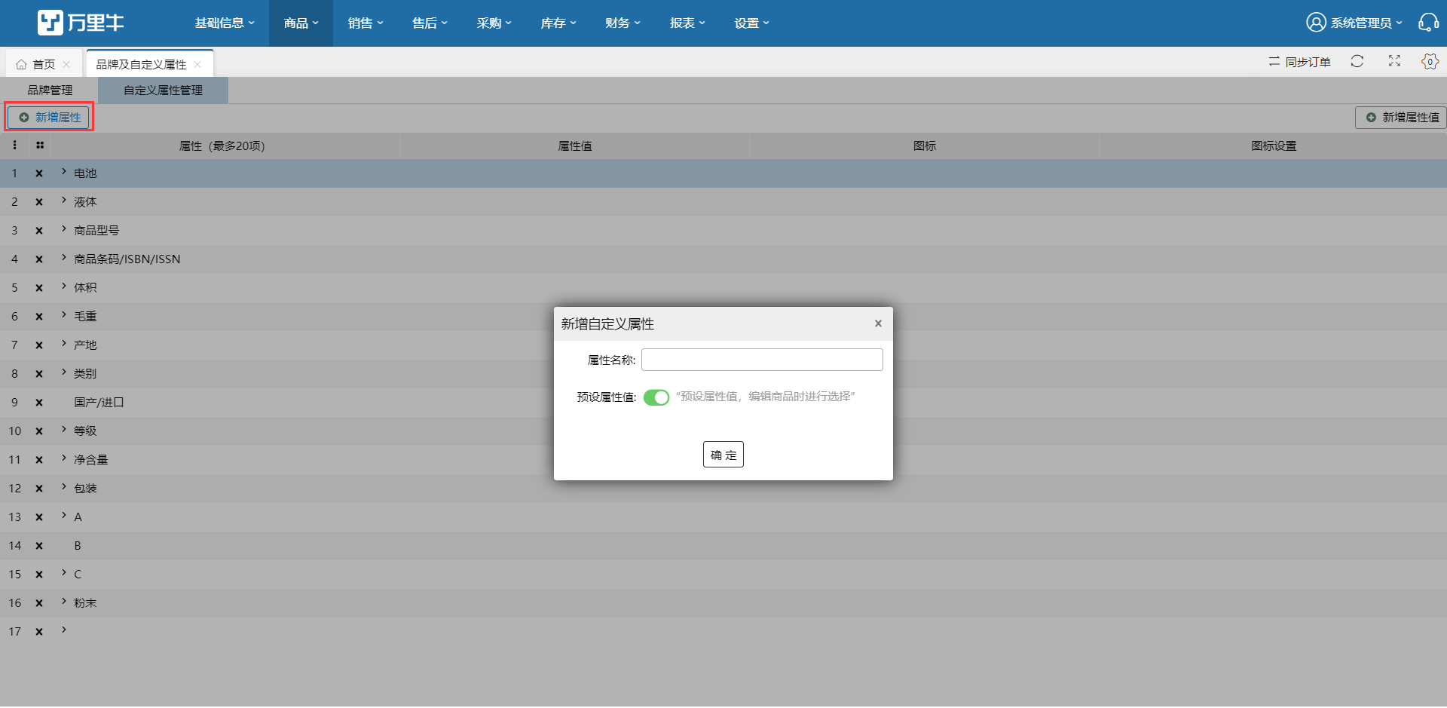The height and width of the screenshot is (708, 1447).
Task: Select the 产地 row text
Action: 85,345
